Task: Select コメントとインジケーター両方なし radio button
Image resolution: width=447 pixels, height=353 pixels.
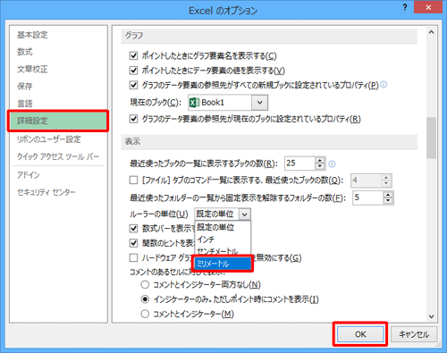Action: click(x=145, y=285)
